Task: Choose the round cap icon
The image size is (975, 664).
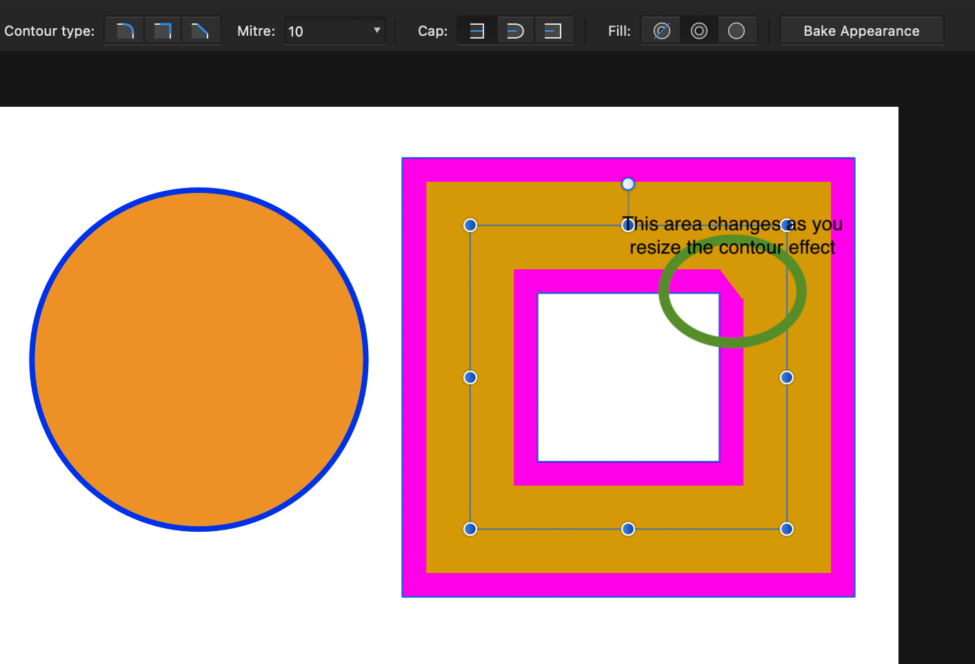Action: point(515,31)
